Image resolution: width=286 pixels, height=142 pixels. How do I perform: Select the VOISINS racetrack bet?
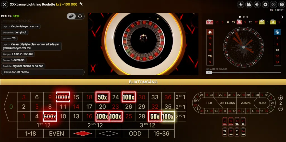tap(246, 103)
